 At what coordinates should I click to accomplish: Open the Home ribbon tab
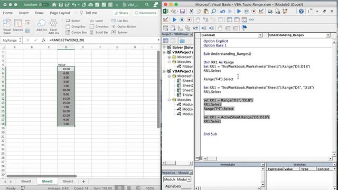coord(8,13)
